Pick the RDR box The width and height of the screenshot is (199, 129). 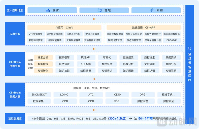(x=117, y=101)
